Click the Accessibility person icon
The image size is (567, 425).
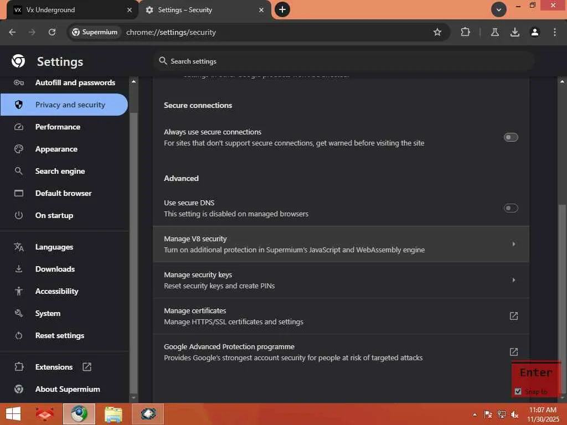pos(19,291)
